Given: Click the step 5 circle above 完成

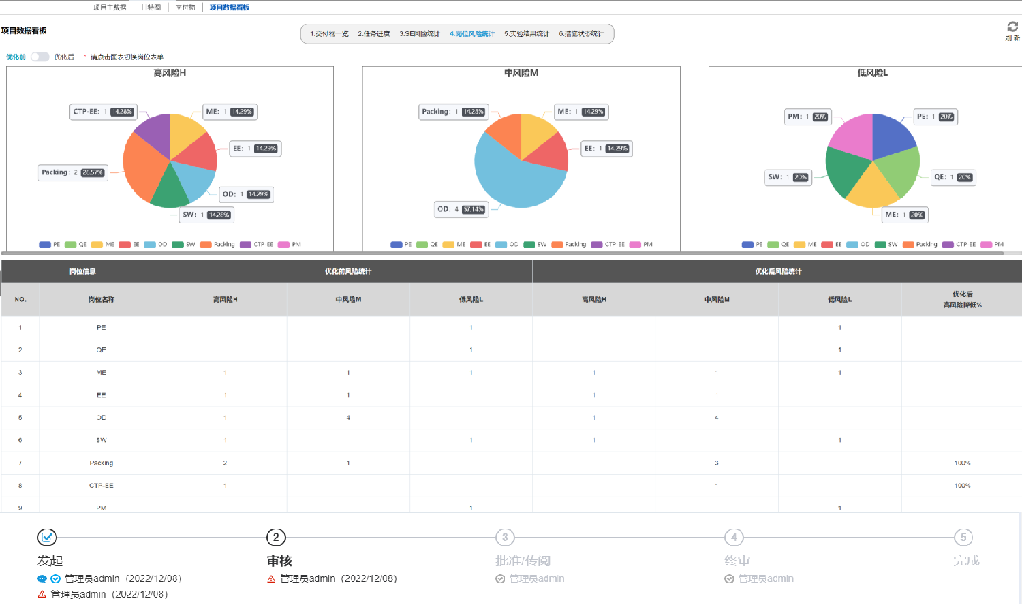Looking at the screenshot, I should pyautogui.click(x=963, y=538).
